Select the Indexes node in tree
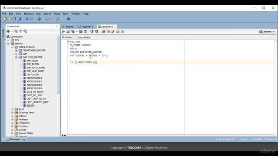The width and height of the screenshot is (278, 156). pyautogui.click(x=23, y=116)
